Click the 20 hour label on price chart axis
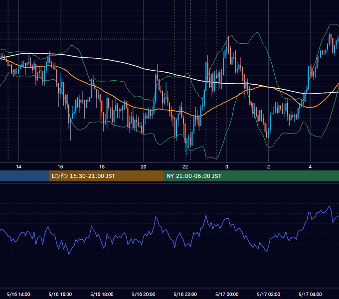Image resolution: width=339 pixels, height=299 pixels. tap(144, 167)
